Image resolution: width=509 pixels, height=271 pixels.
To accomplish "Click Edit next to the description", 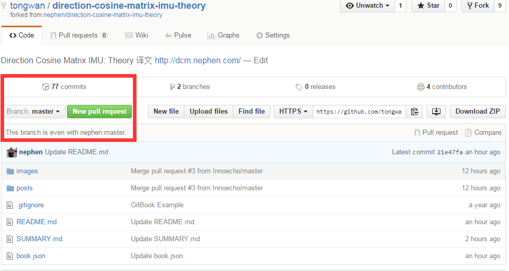I will tap(261, 61).
